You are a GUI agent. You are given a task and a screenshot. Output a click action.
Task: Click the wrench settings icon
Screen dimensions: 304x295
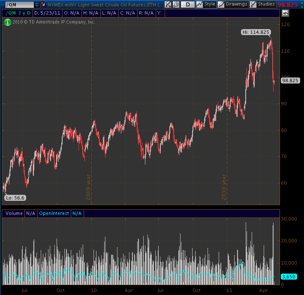point(176,5)
